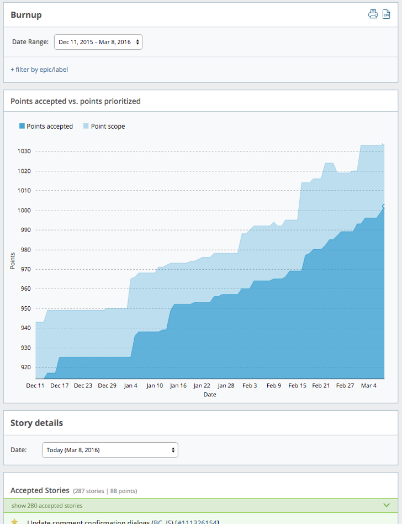Click the 'Feb 15' label on the date axis
Image resolution: width=402 pixels, height=524 pixels.
(297, 386)
